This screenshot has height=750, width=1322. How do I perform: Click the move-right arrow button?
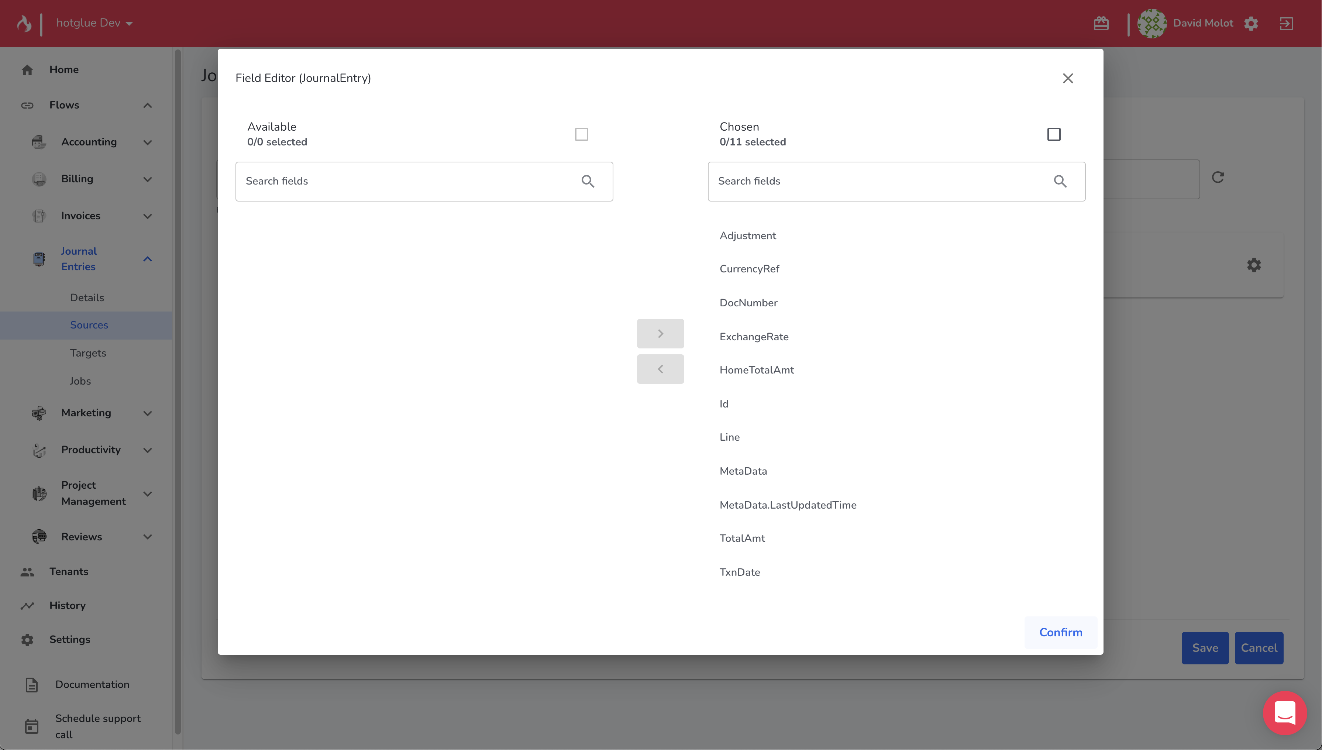(x=660, y=334)
